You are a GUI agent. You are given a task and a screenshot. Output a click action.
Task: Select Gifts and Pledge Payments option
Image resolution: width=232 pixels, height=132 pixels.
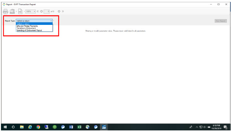[27, 26]
